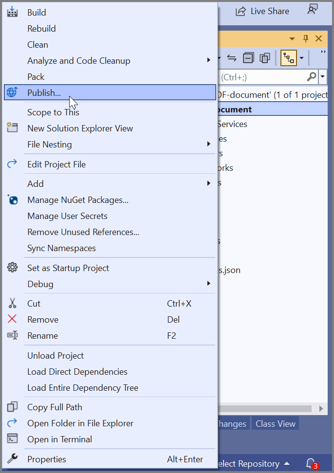Click the Set as Startup Project gear icon

[12, 268]
